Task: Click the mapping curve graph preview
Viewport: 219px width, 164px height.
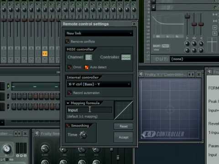Action: pos(124,110)
